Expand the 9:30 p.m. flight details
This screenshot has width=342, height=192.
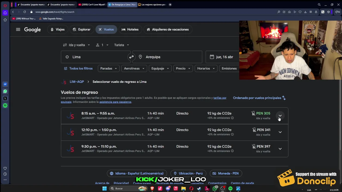(x=280, y=149)
